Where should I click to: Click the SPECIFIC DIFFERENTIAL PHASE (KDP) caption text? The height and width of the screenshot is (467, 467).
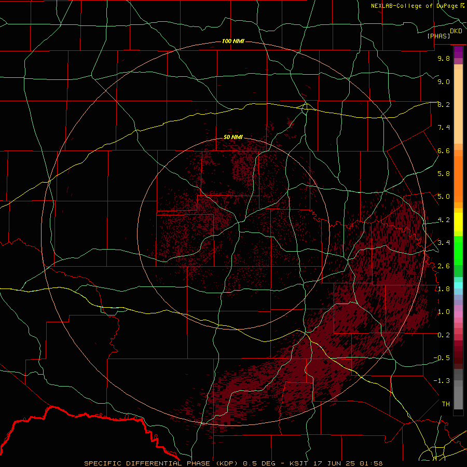(x=161, y=463)
